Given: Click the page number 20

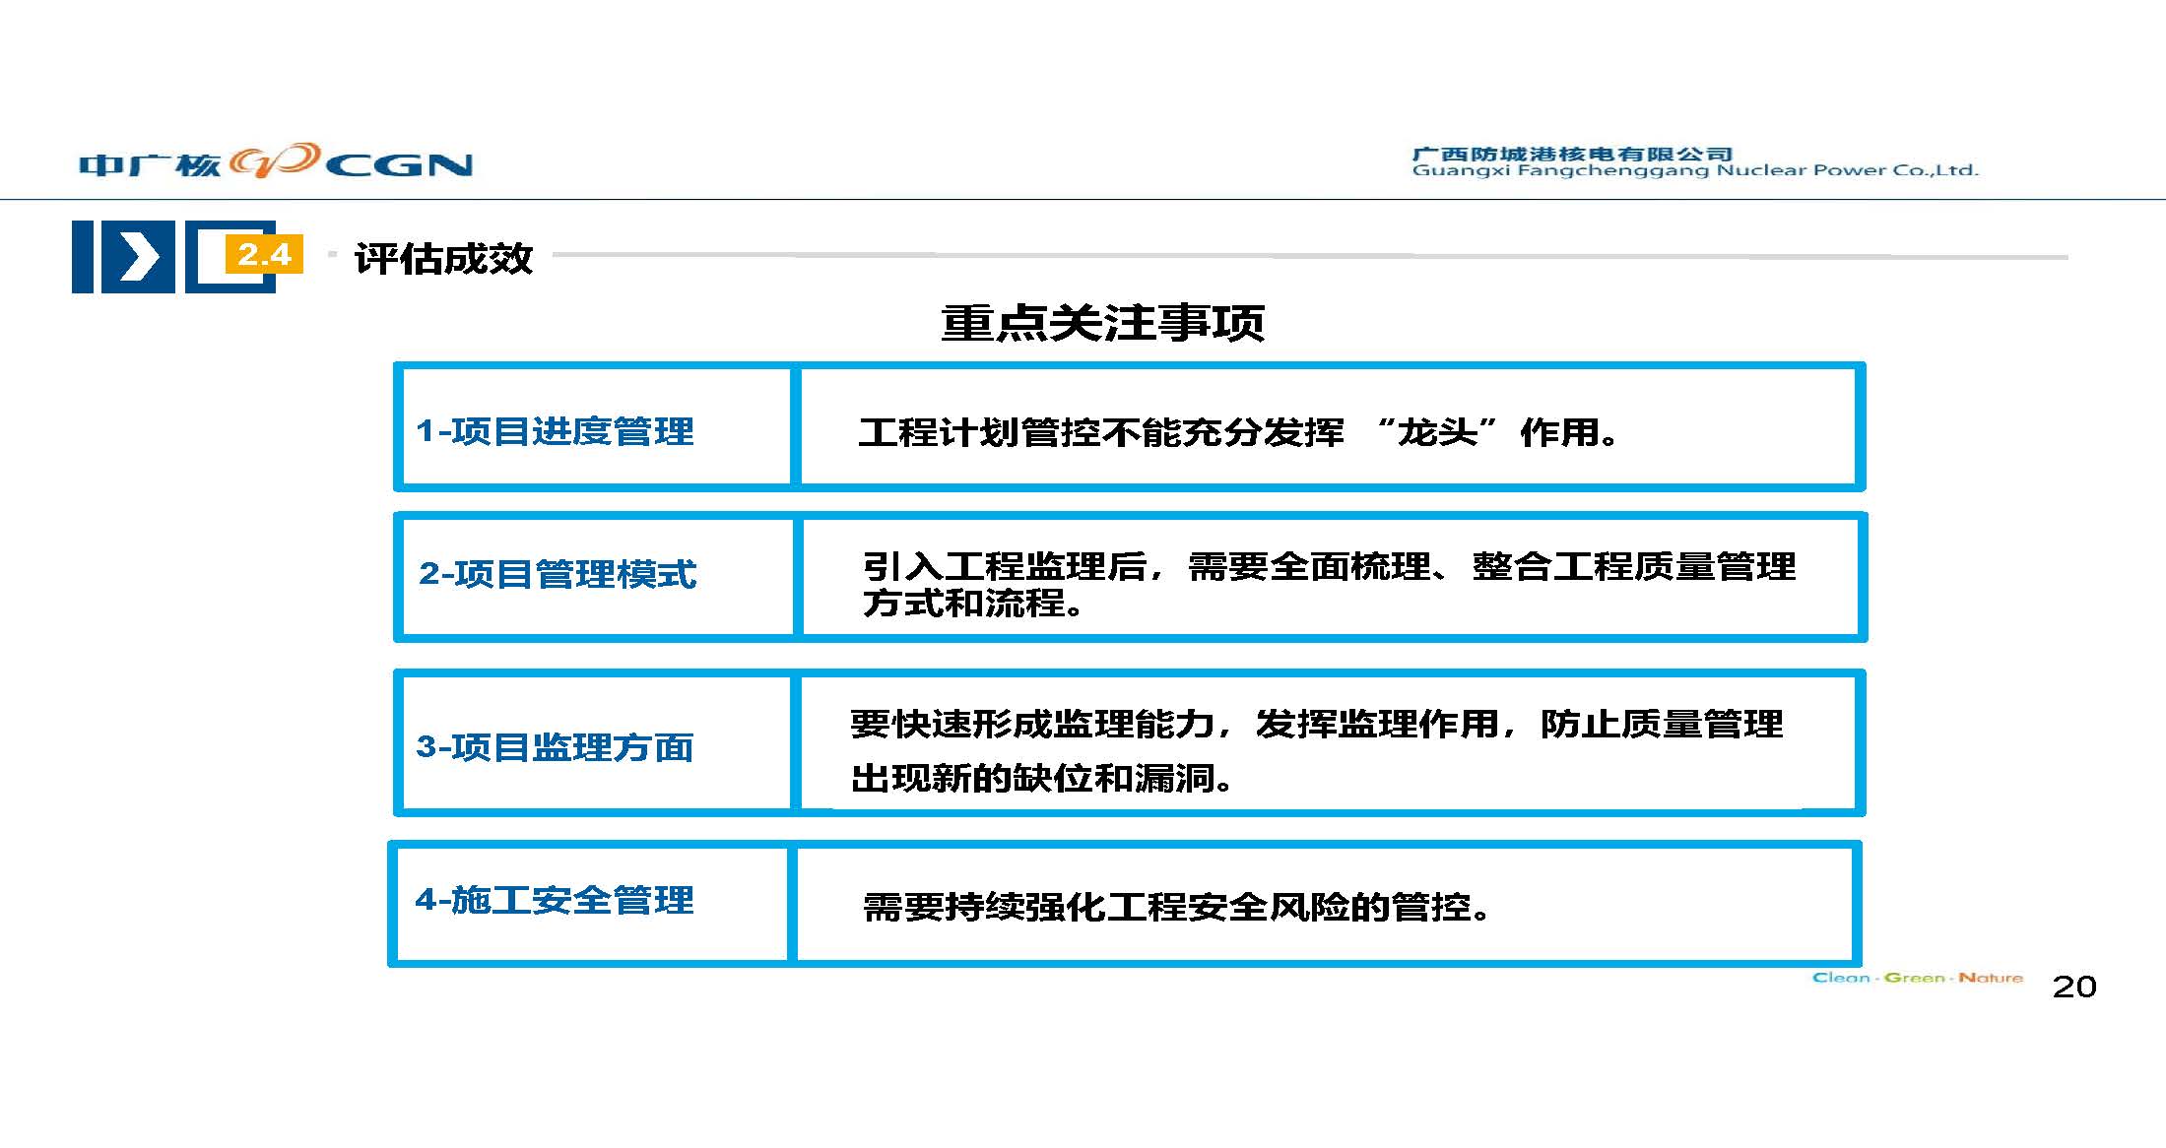Looking at the screenshot, I should point(2073,987).
